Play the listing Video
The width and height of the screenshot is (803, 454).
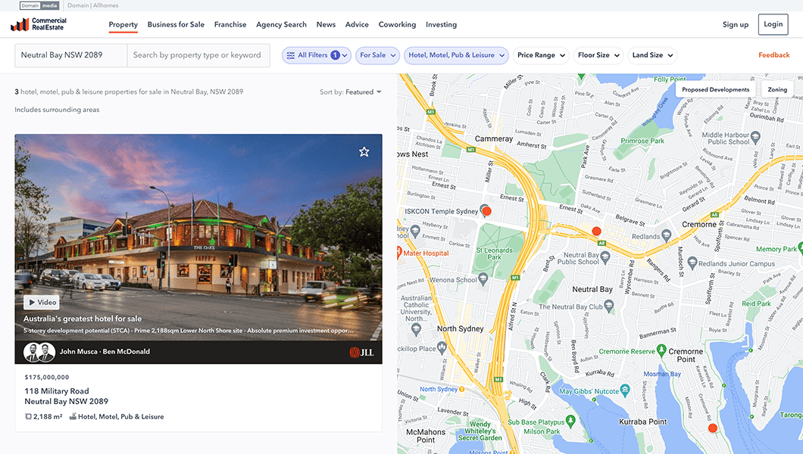(x=42, y=302)
